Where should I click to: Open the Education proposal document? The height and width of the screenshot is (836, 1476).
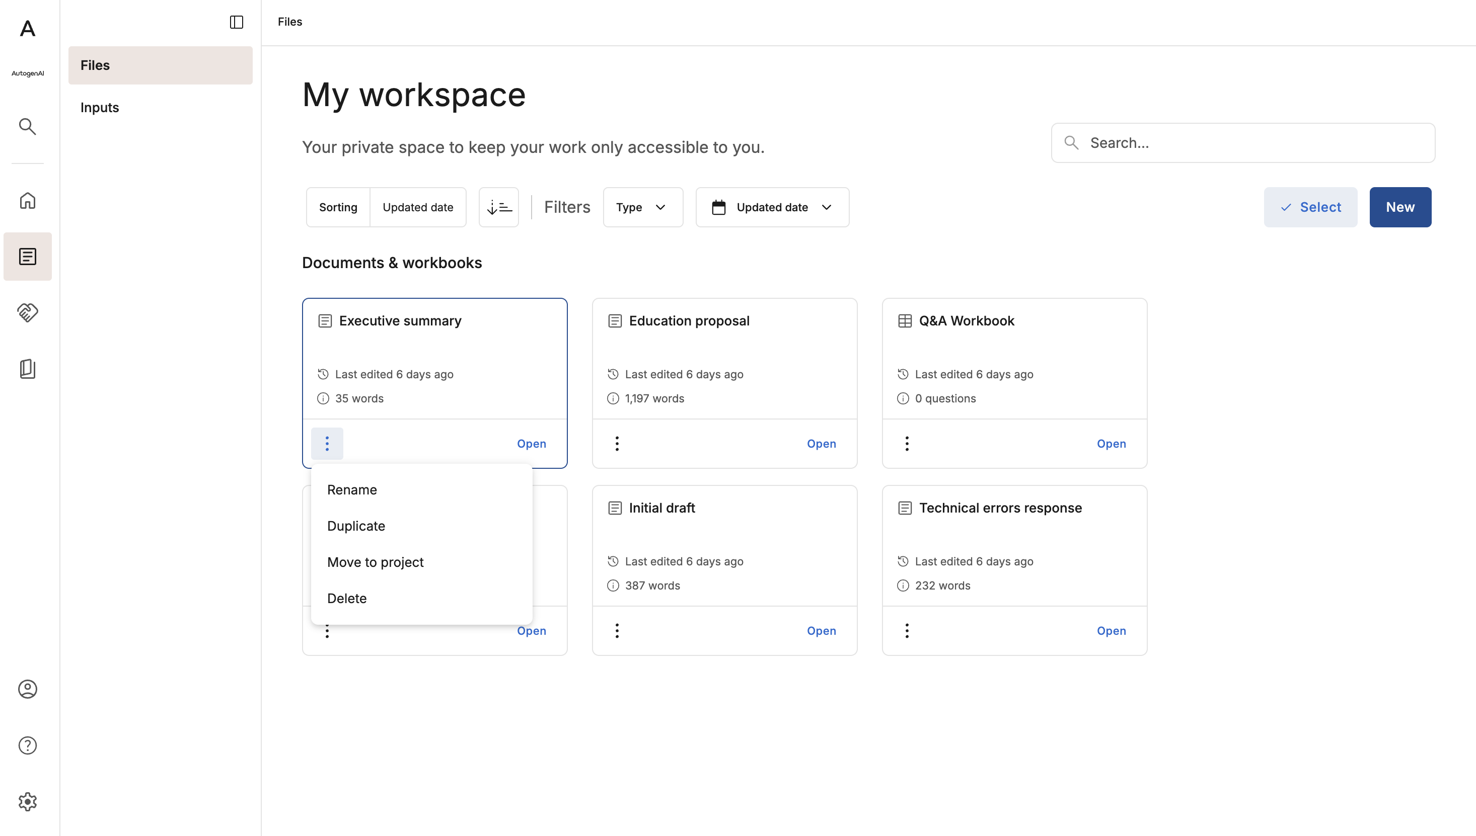pyautogui.click(x=821, y=444)
